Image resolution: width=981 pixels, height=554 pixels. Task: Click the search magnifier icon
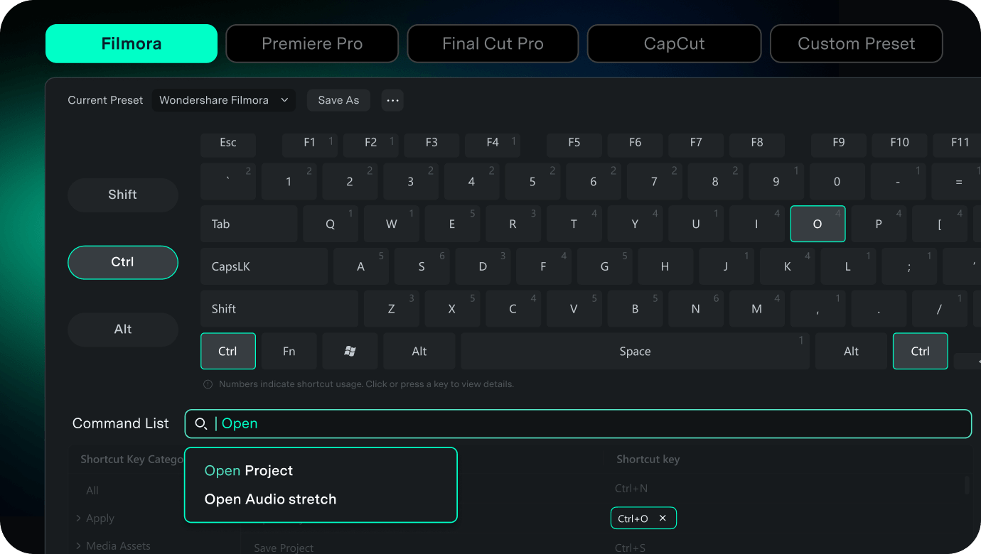point(201,424)
